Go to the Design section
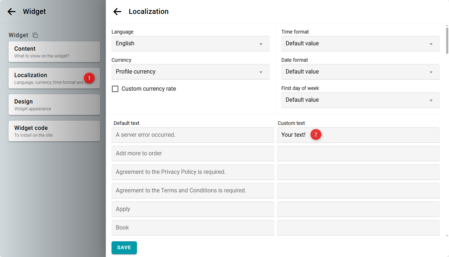Viewport: 449px width, 257px height. (54, 105)
